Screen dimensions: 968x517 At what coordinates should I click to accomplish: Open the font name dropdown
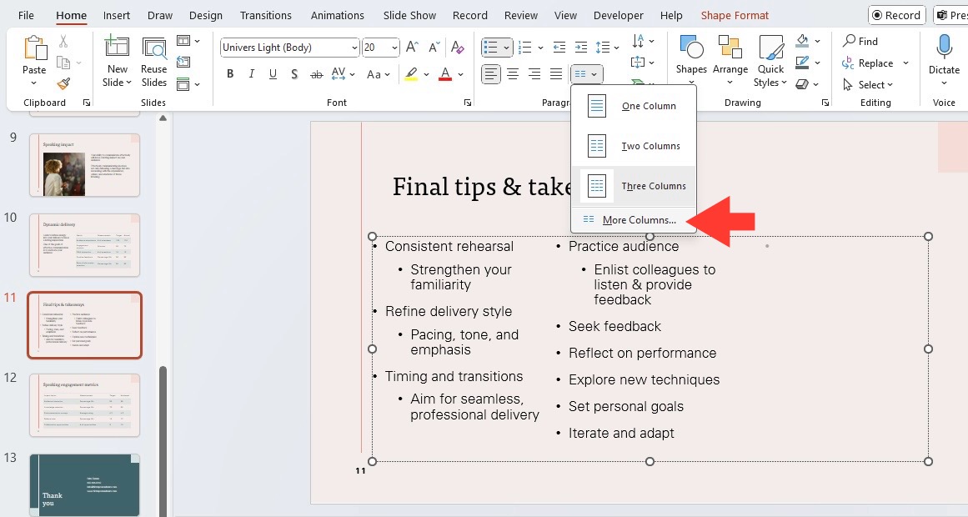click(354, 48)
